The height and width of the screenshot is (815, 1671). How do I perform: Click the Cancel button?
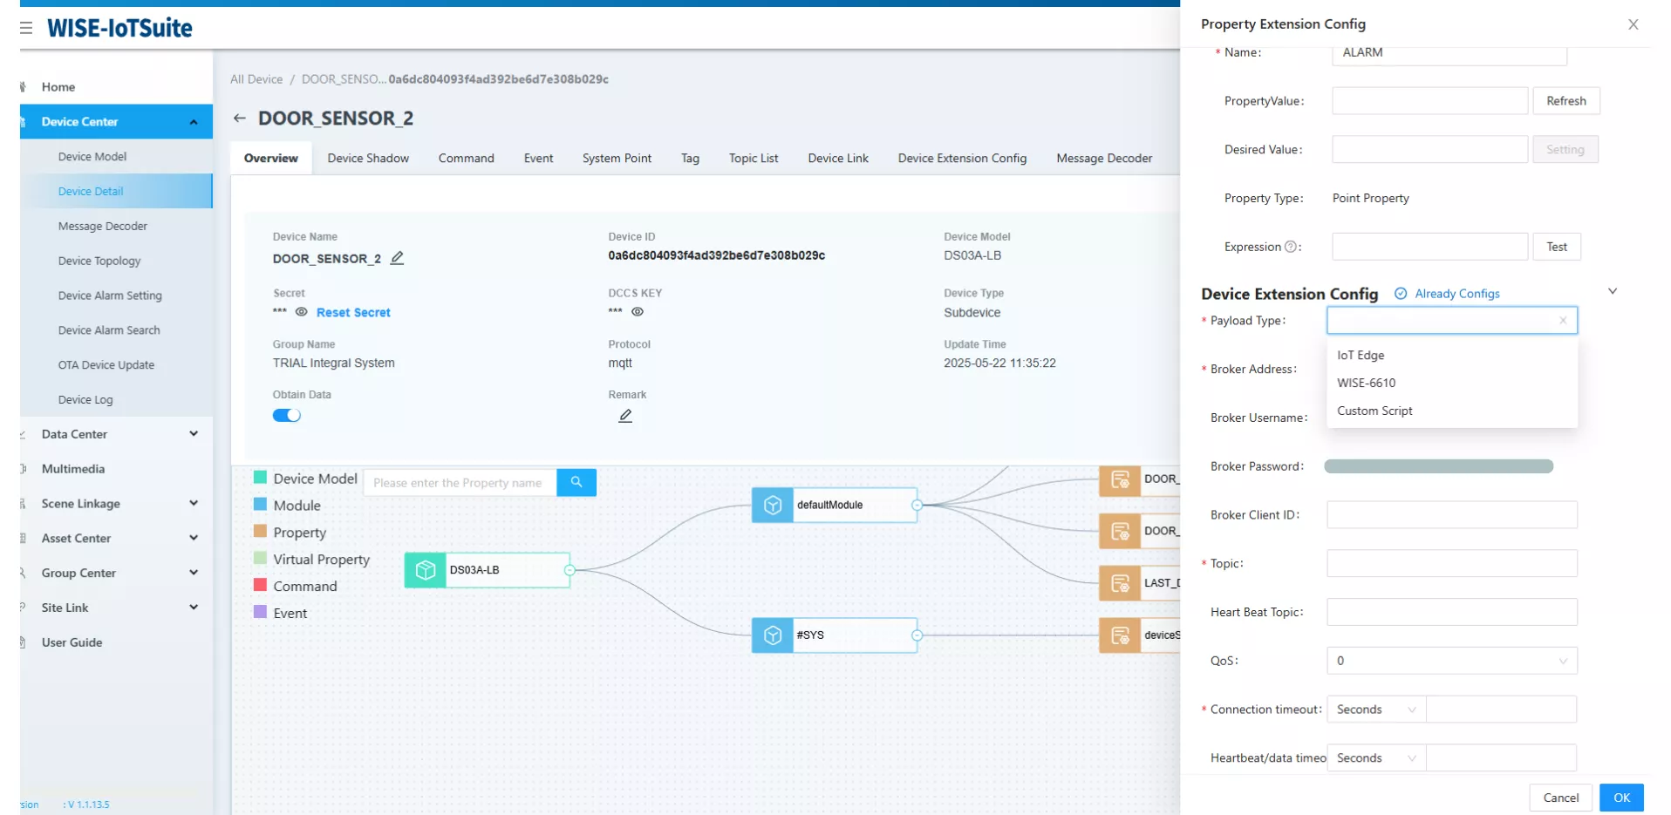pos(1560,798)
